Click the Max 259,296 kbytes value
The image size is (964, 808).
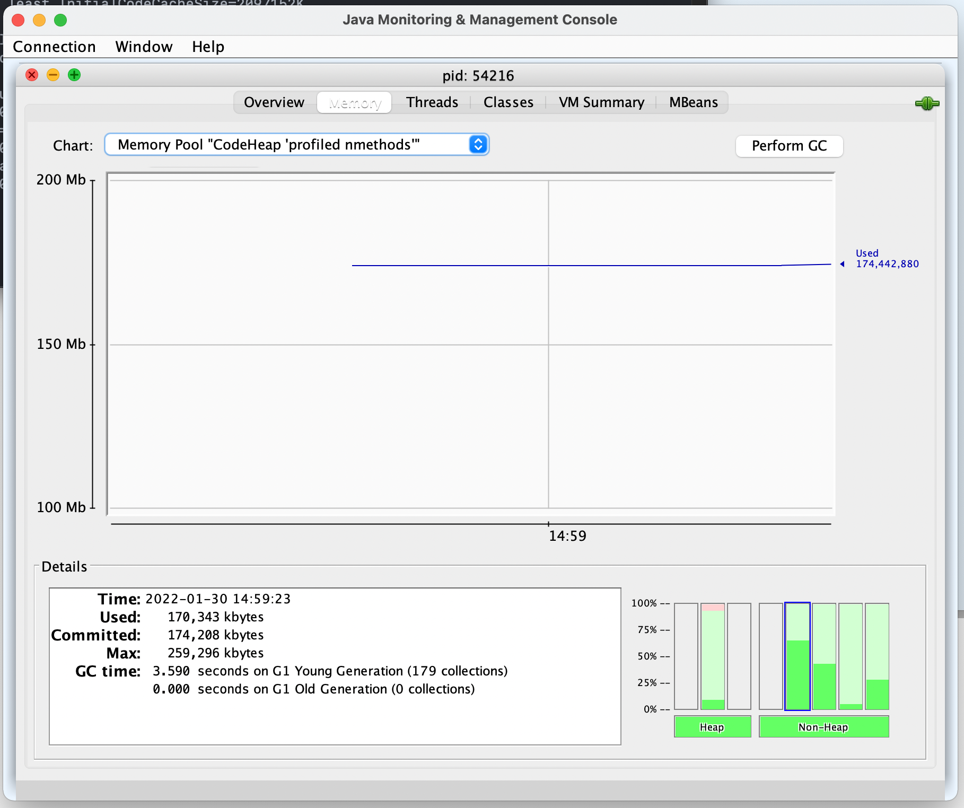pos(216,653)
